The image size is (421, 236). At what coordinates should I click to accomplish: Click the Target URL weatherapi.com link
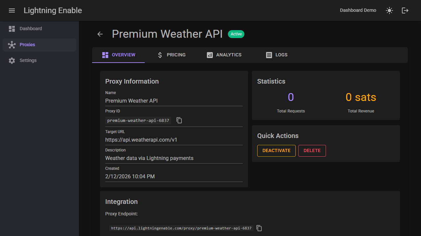point(141,140)
